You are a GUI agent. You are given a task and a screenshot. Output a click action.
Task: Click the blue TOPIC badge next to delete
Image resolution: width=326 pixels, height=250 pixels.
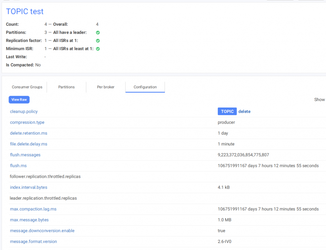click(x=227, y=111)
